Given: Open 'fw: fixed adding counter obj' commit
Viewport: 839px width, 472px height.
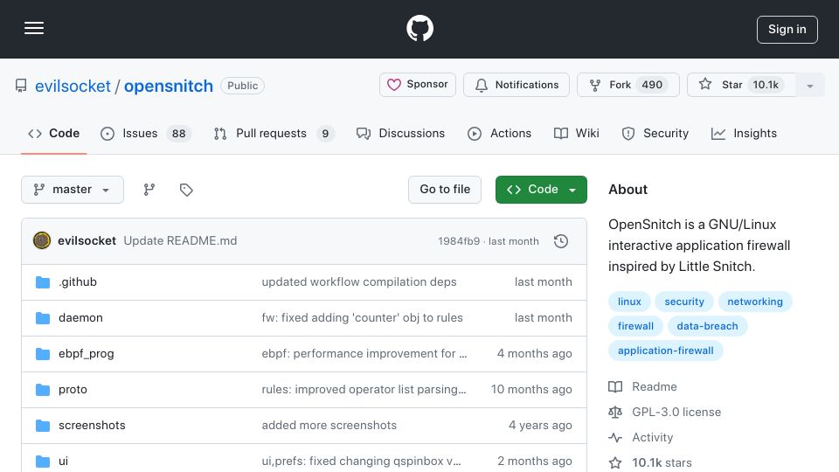Looking at the screenshot, I should click(x=362, y=318).
